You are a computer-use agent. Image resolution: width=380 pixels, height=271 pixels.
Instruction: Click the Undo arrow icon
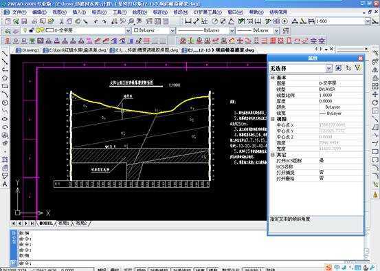point(96,21)
